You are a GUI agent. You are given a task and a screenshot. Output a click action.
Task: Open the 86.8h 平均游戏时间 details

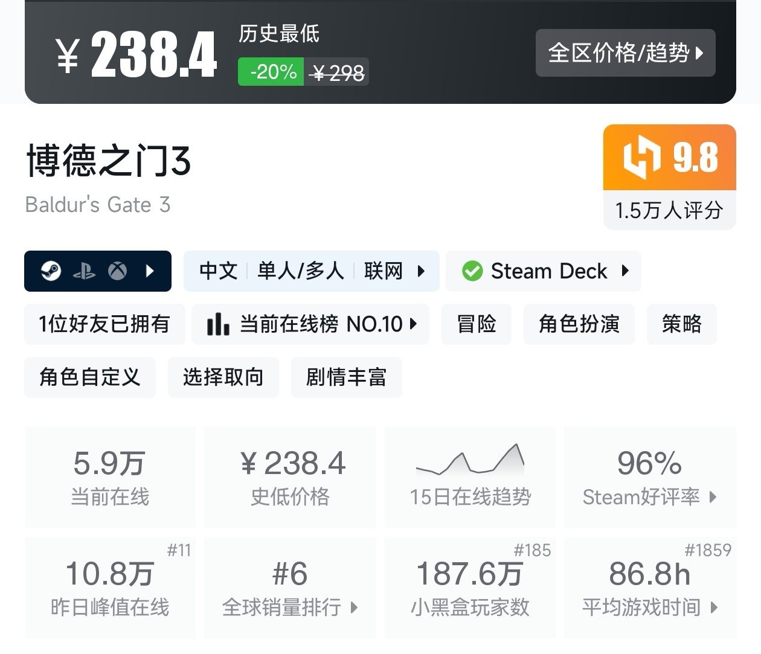pyautogui.click(x=650, y=588)
